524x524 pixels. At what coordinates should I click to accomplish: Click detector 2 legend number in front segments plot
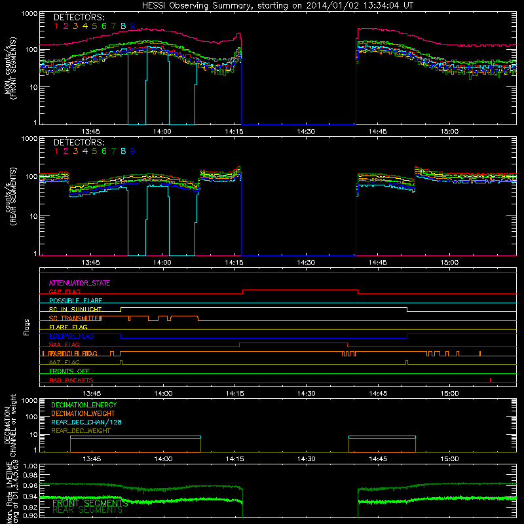pos(66,26)
